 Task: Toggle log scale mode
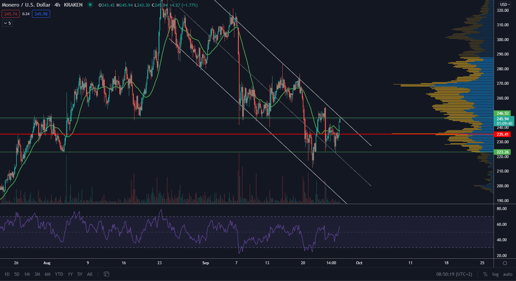tap(495, 274)
